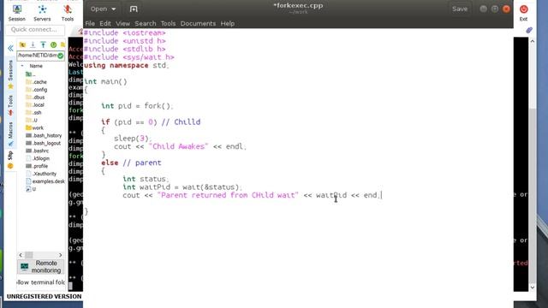Click the line 'int pid = fork();'
This screenshot has width=548, height=308.
click(137, 106)
